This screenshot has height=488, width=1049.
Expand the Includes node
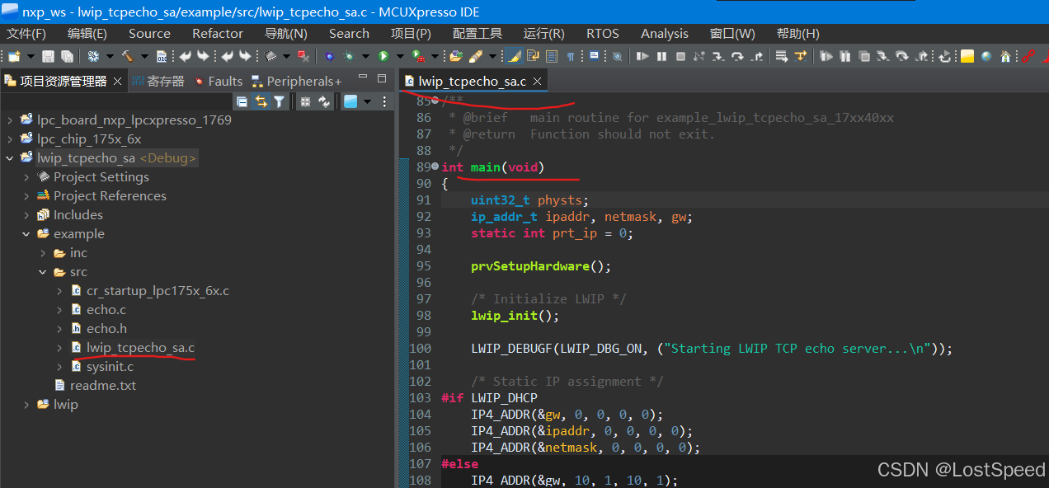(x=26, y=214)
